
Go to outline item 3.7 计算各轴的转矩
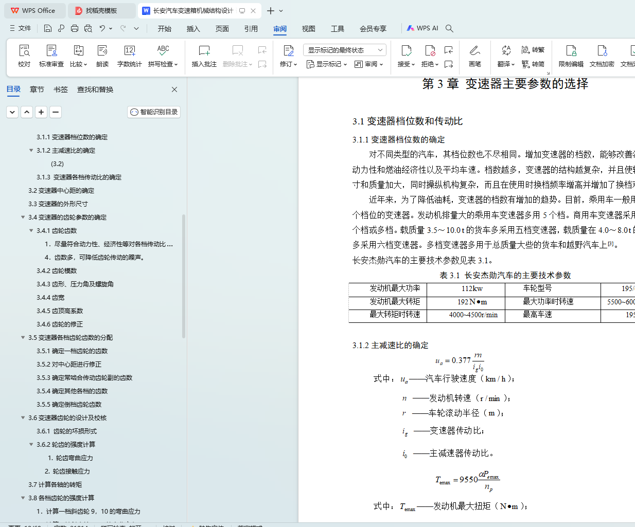[x=55, y=484]
